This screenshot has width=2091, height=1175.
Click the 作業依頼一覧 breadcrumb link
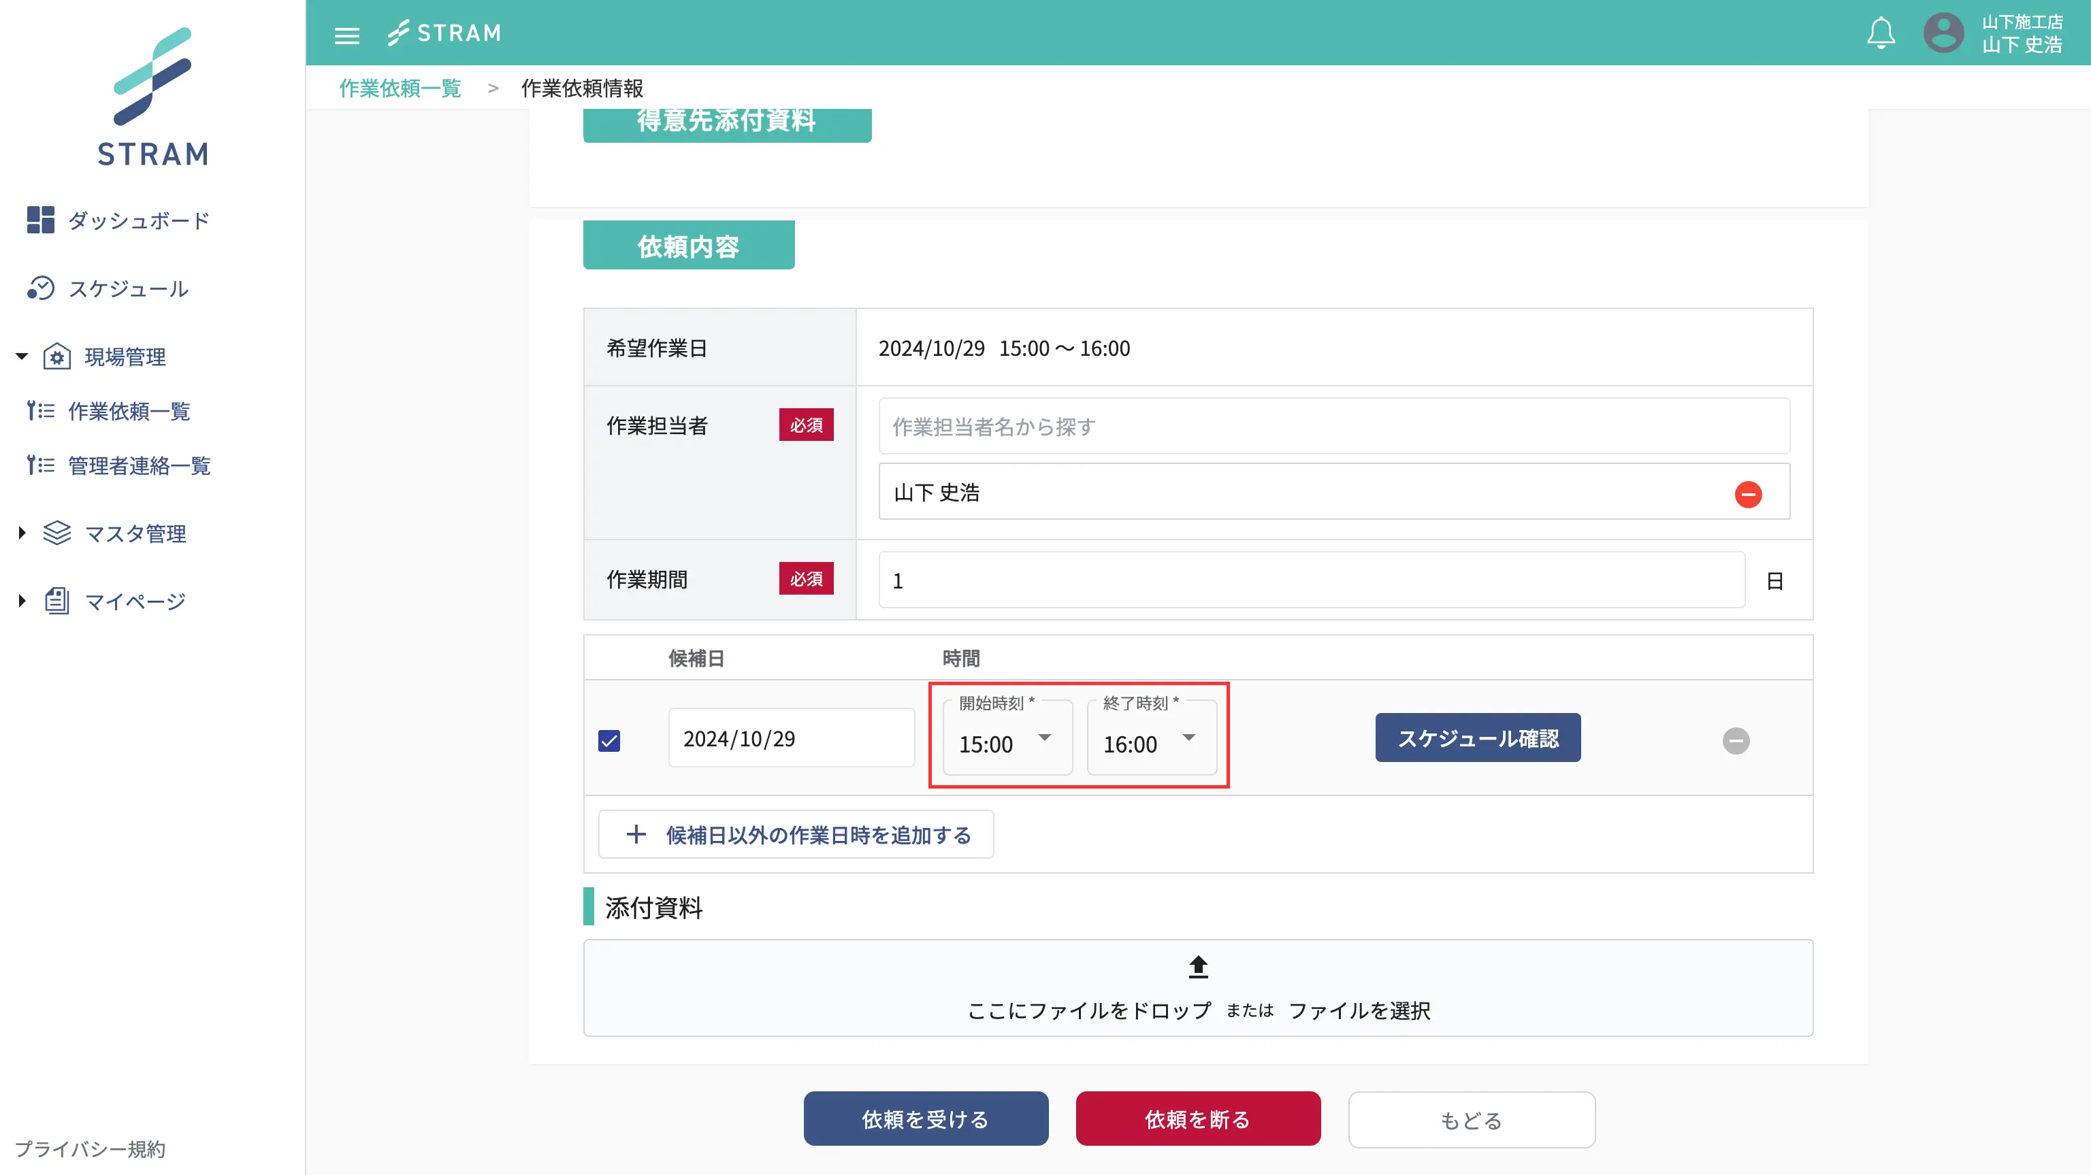coord(400,88)
